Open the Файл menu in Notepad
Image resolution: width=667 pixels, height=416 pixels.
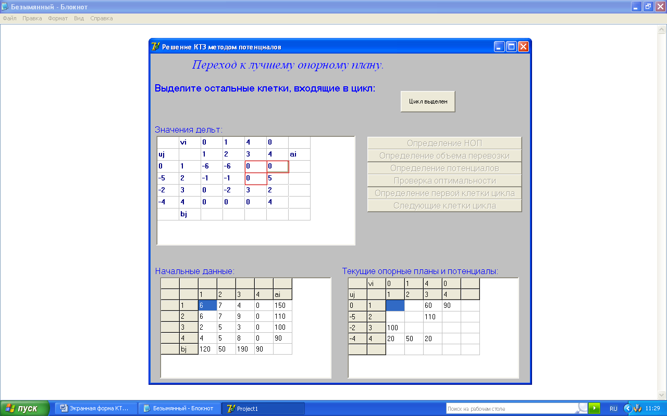tap(9, 18)
